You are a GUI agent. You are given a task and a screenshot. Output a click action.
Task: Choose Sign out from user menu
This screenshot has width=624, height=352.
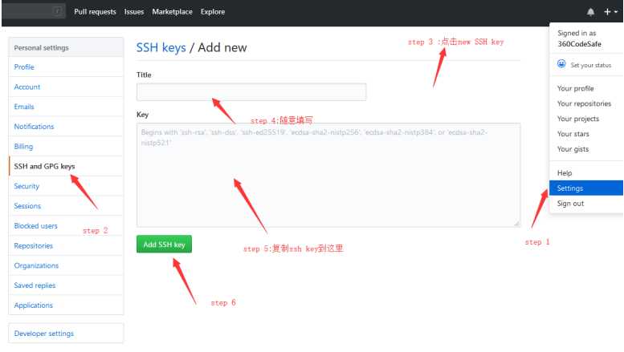click(x=586, y=204)
